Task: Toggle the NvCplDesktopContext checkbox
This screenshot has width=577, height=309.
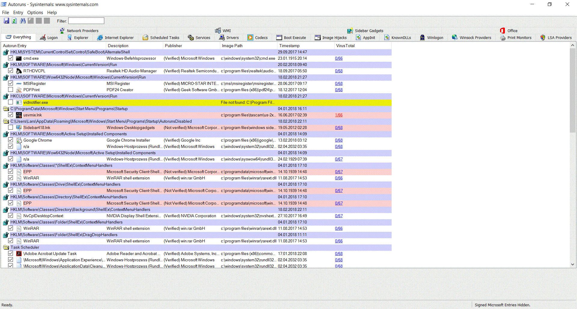Action: (11, 215)
